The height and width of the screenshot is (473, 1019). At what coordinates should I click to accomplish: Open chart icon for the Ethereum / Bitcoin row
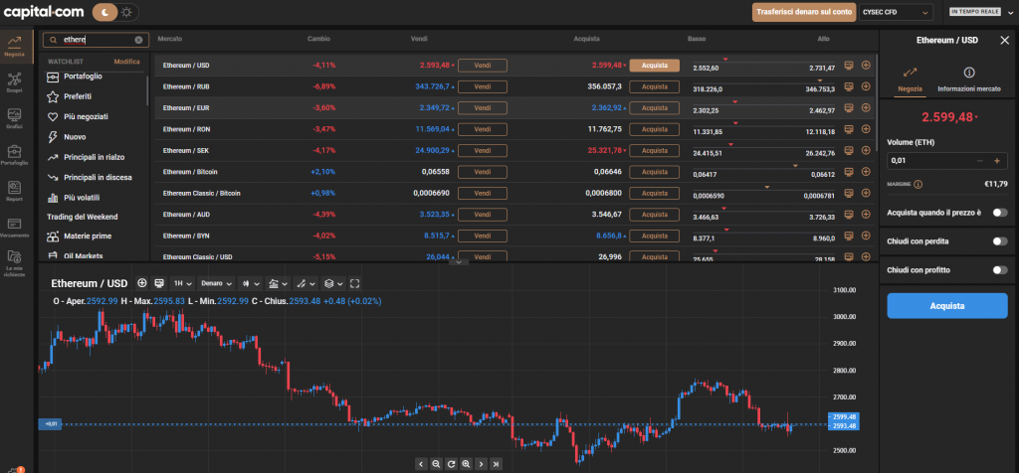(x=848, y=172)
